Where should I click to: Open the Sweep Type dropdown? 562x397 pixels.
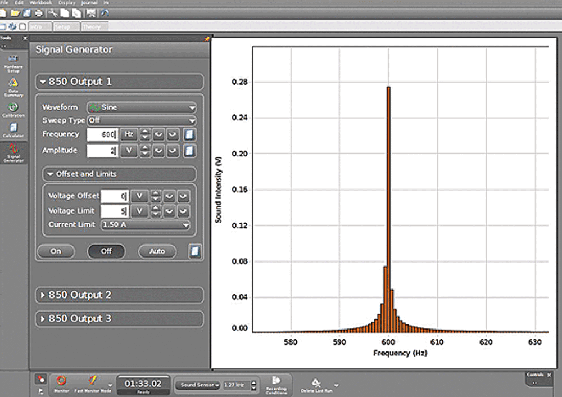tap(141, 120)
